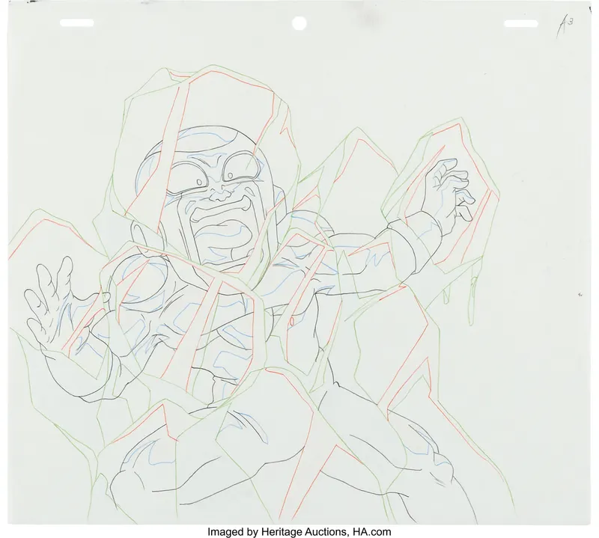The height and width of the screenshot is (538, 599).
Task: Click the 'Imaged by Heritage Auctions, HA.com' caption
Action: pyautogui.click(x=299, y=531)
